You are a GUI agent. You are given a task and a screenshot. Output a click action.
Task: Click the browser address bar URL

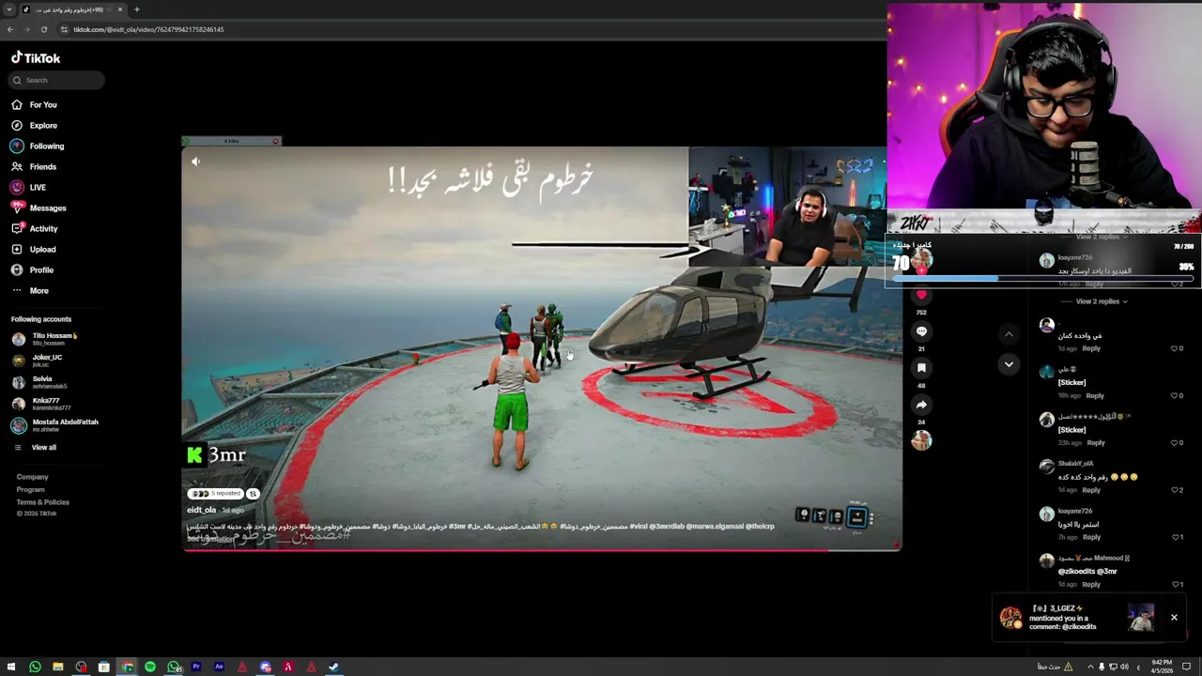point(148,29)
